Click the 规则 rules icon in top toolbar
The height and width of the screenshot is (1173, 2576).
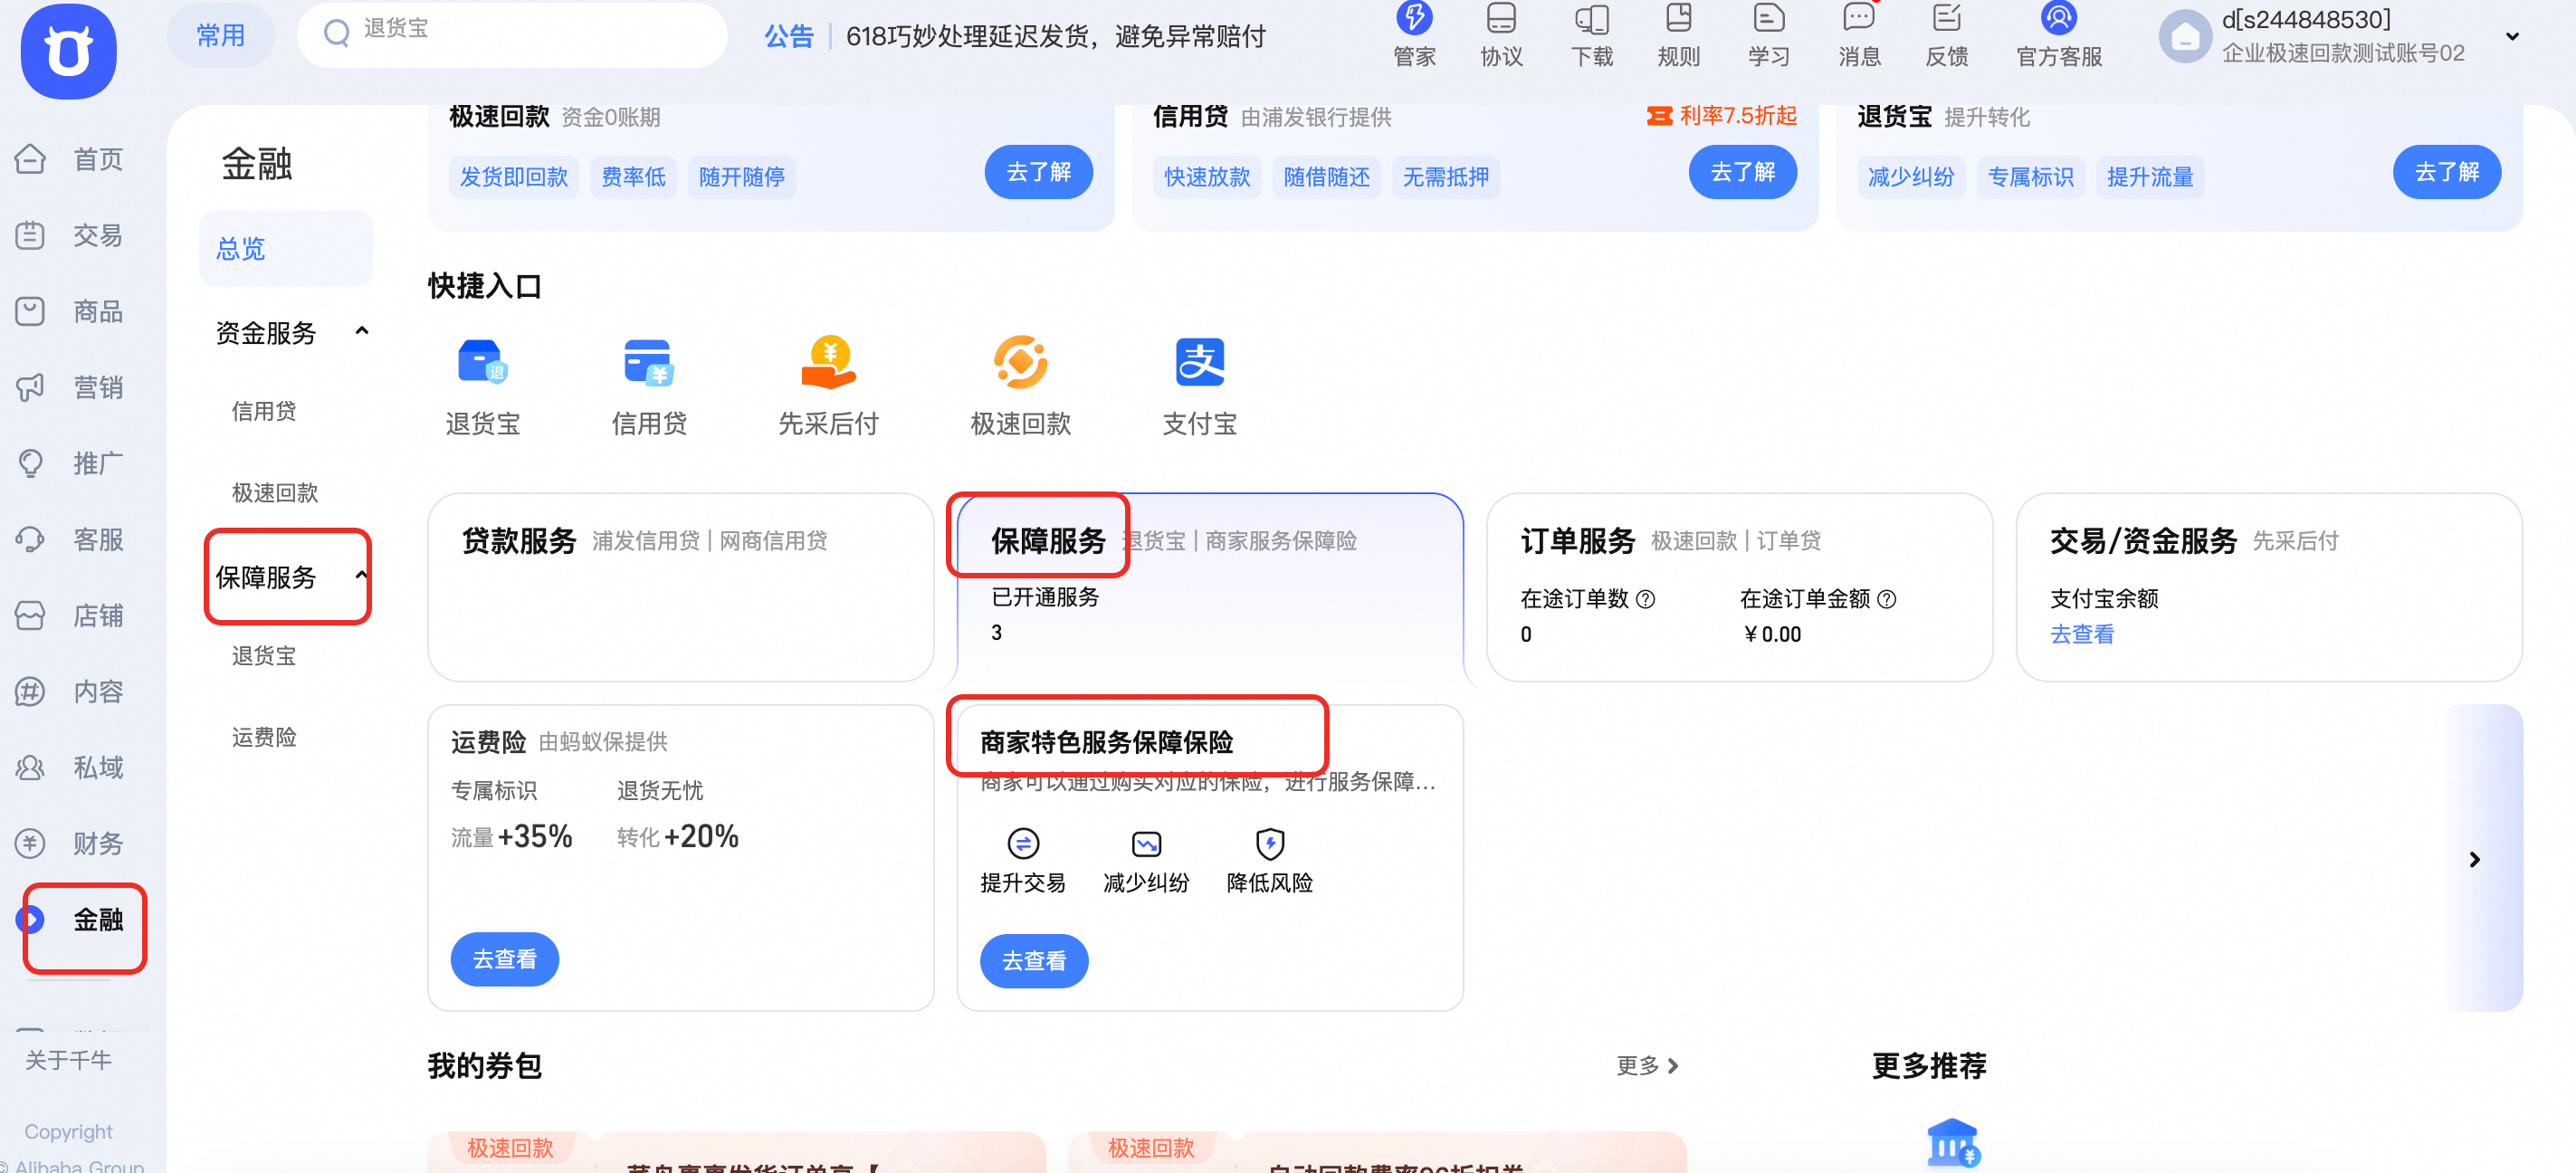(1677, 35)
